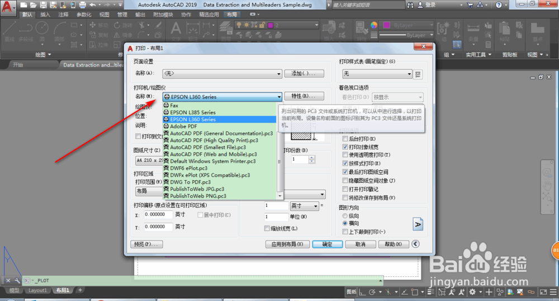Switch to the 模型 tab
Viewport: 559px width, 301px height.
[15, 290]
